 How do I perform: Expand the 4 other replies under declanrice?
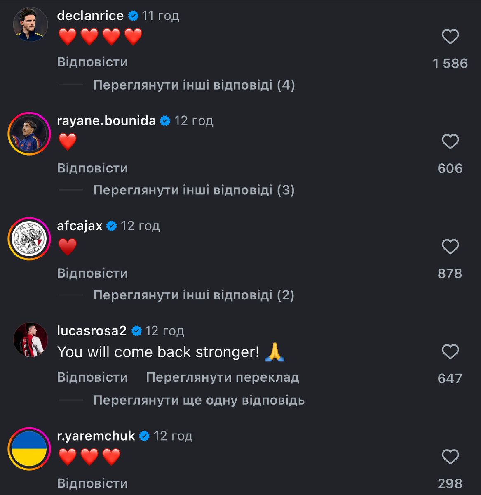(x=194, y=85)
